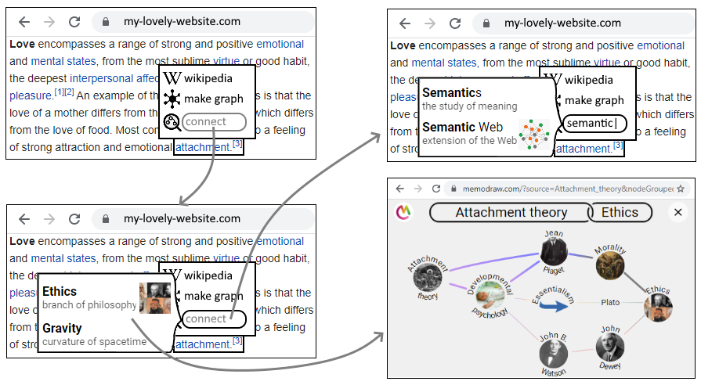Open pleasure link in top-left window
This screenshot has height=385, width=701.
(31, 95)
